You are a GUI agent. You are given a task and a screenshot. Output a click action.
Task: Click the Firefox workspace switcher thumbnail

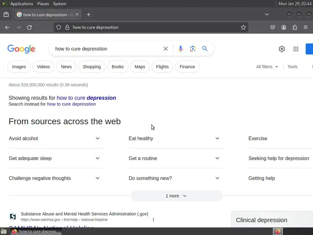278,231
